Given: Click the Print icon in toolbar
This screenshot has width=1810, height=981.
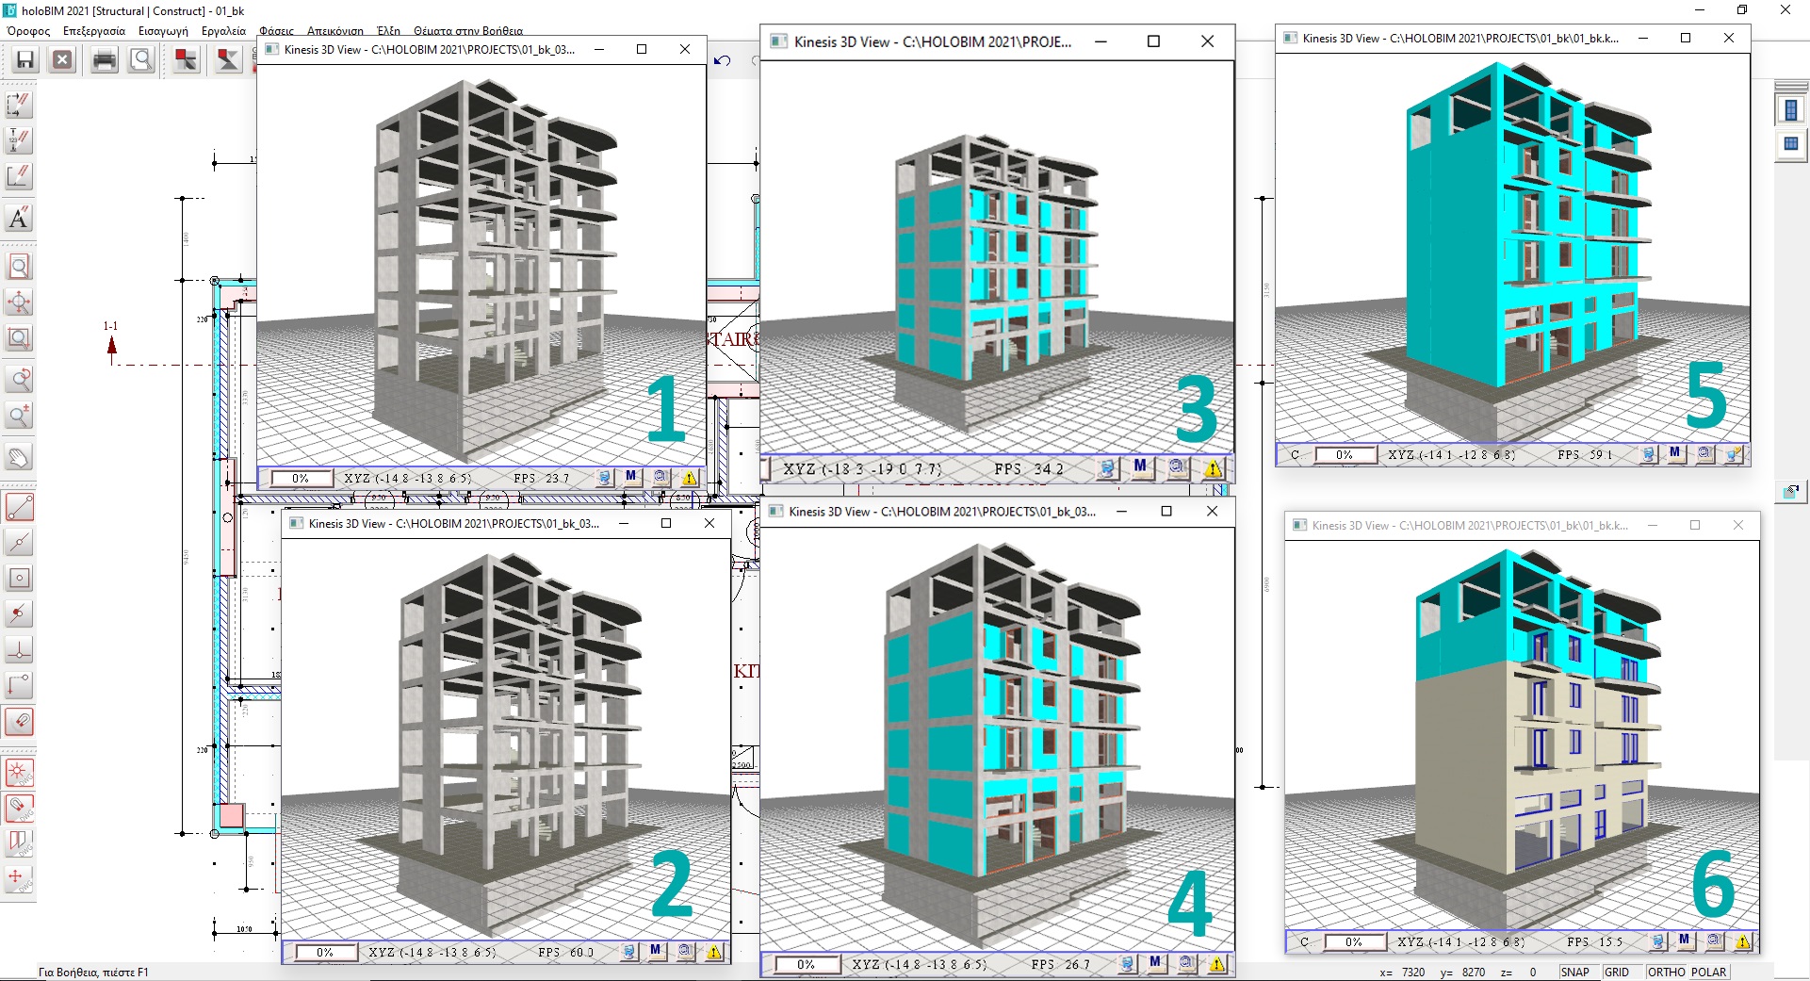Looking at the screenshot, I should click(x=104, y=60).
